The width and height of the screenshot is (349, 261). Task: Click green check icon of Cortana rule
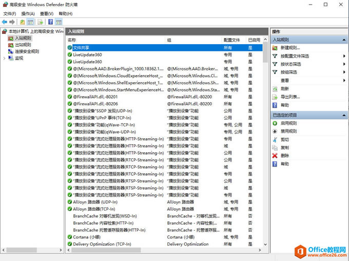point(70,237)
